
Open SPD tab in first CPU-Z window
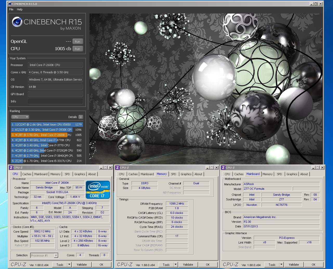coord(67,174)
